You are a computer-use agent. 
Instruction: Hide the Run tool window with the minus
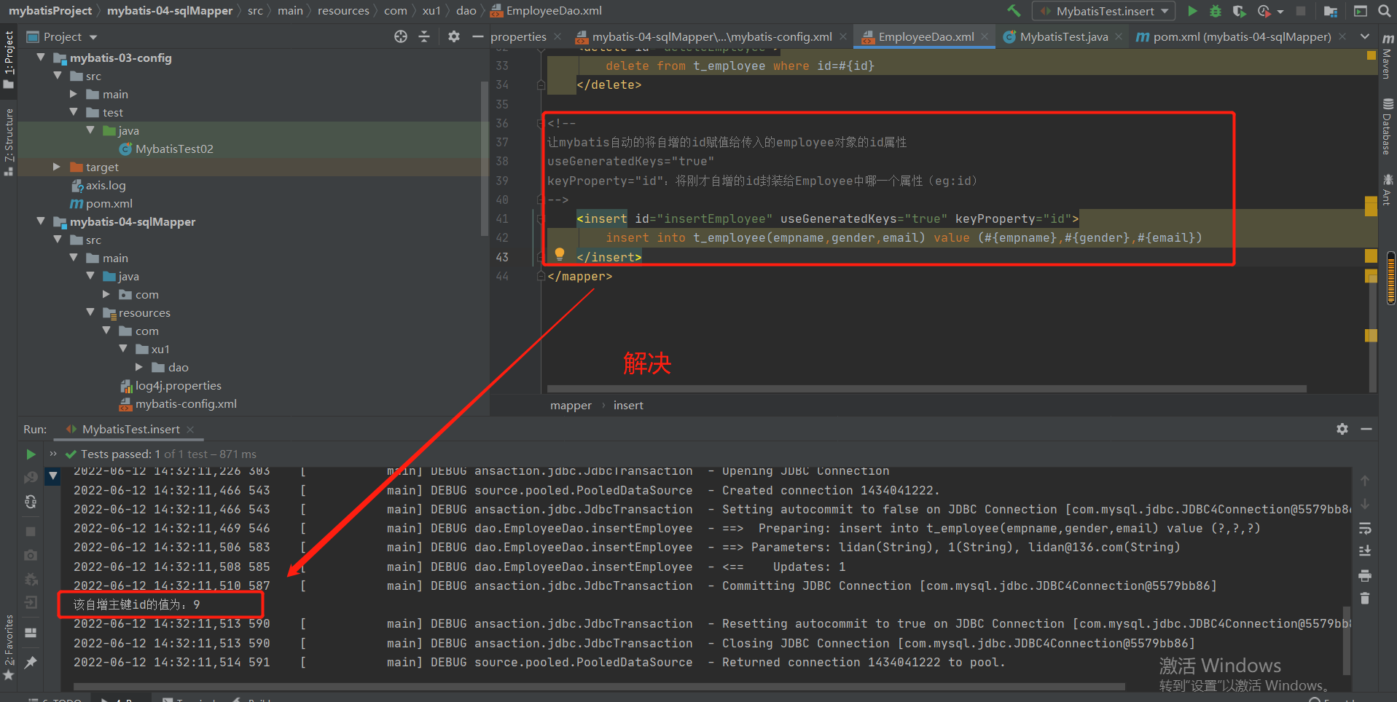[x=1366, y=429]
